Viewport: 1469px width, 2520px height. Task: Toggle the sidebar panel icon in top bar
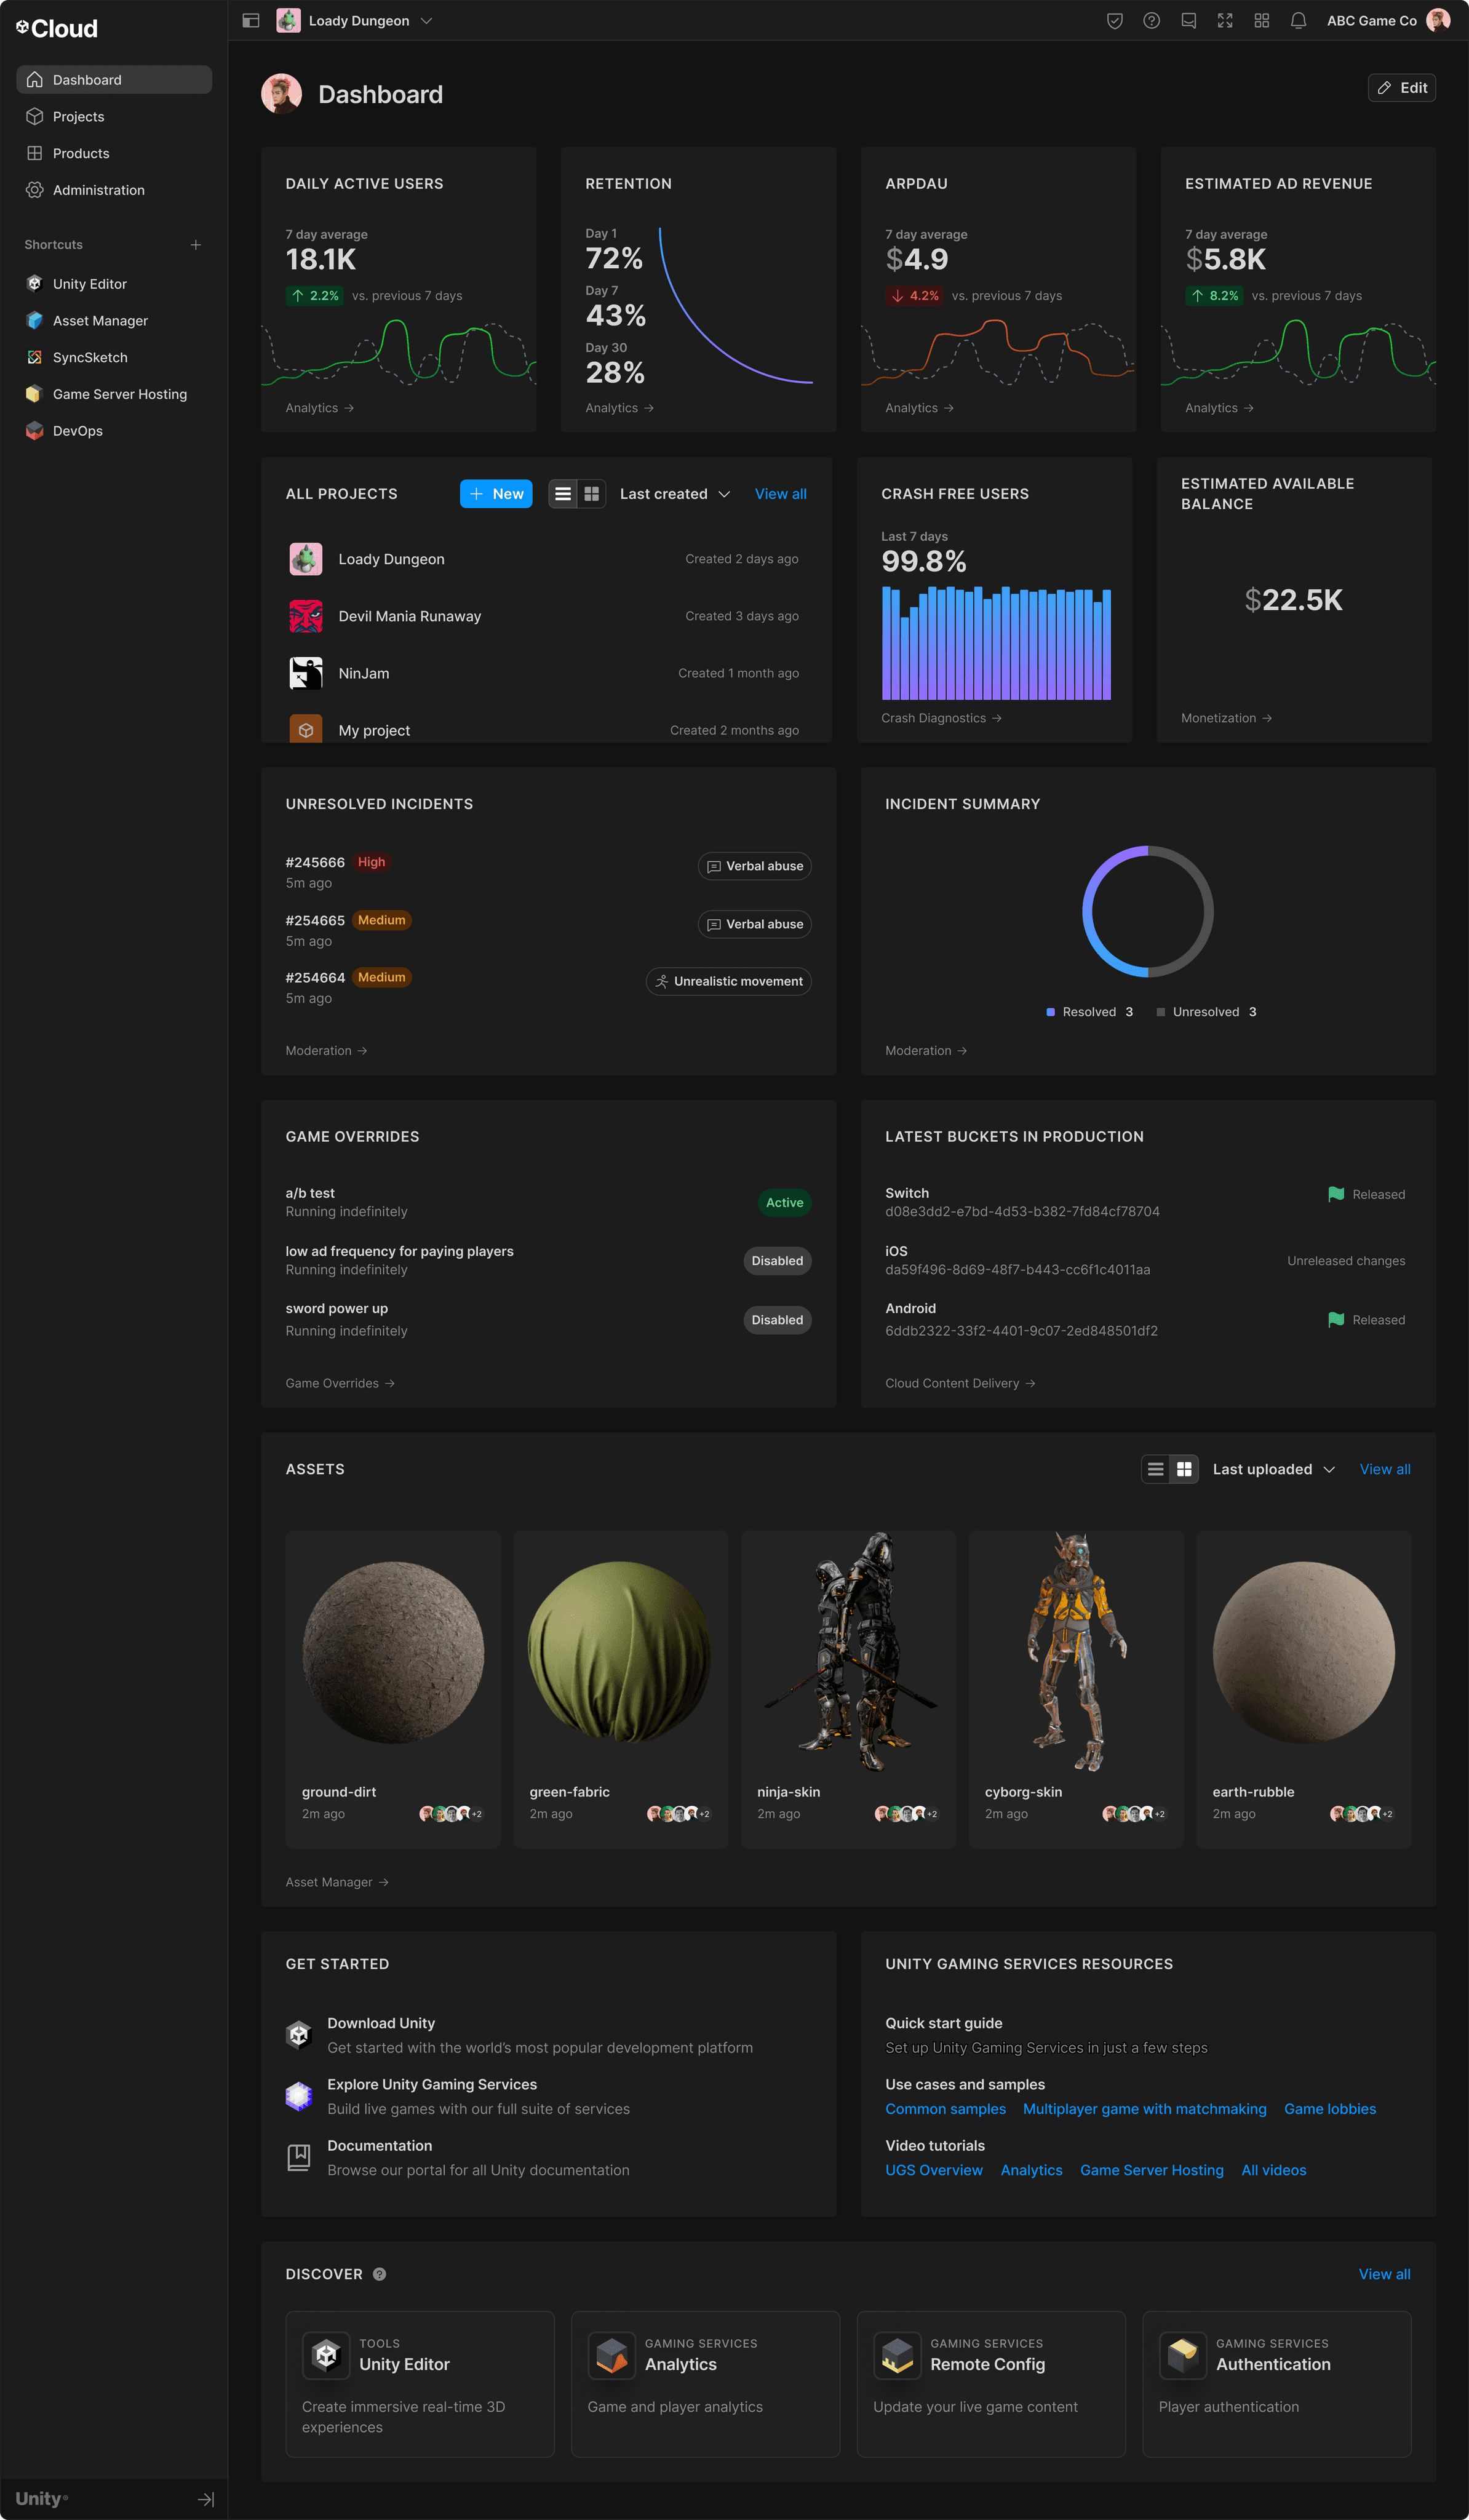click(251, 21)
